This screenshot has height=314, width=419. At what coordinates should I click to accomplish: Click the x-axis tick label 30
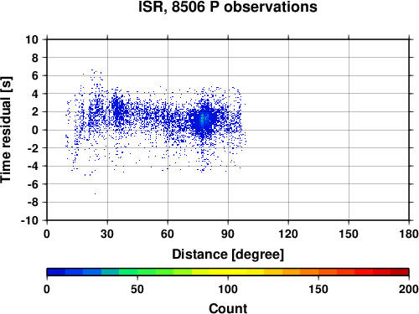point(107,234)
